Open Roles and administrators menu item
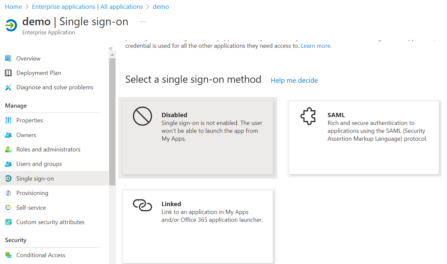Viewport: 447px width, 264px height. pyautogui.click(x=48, y=150)
